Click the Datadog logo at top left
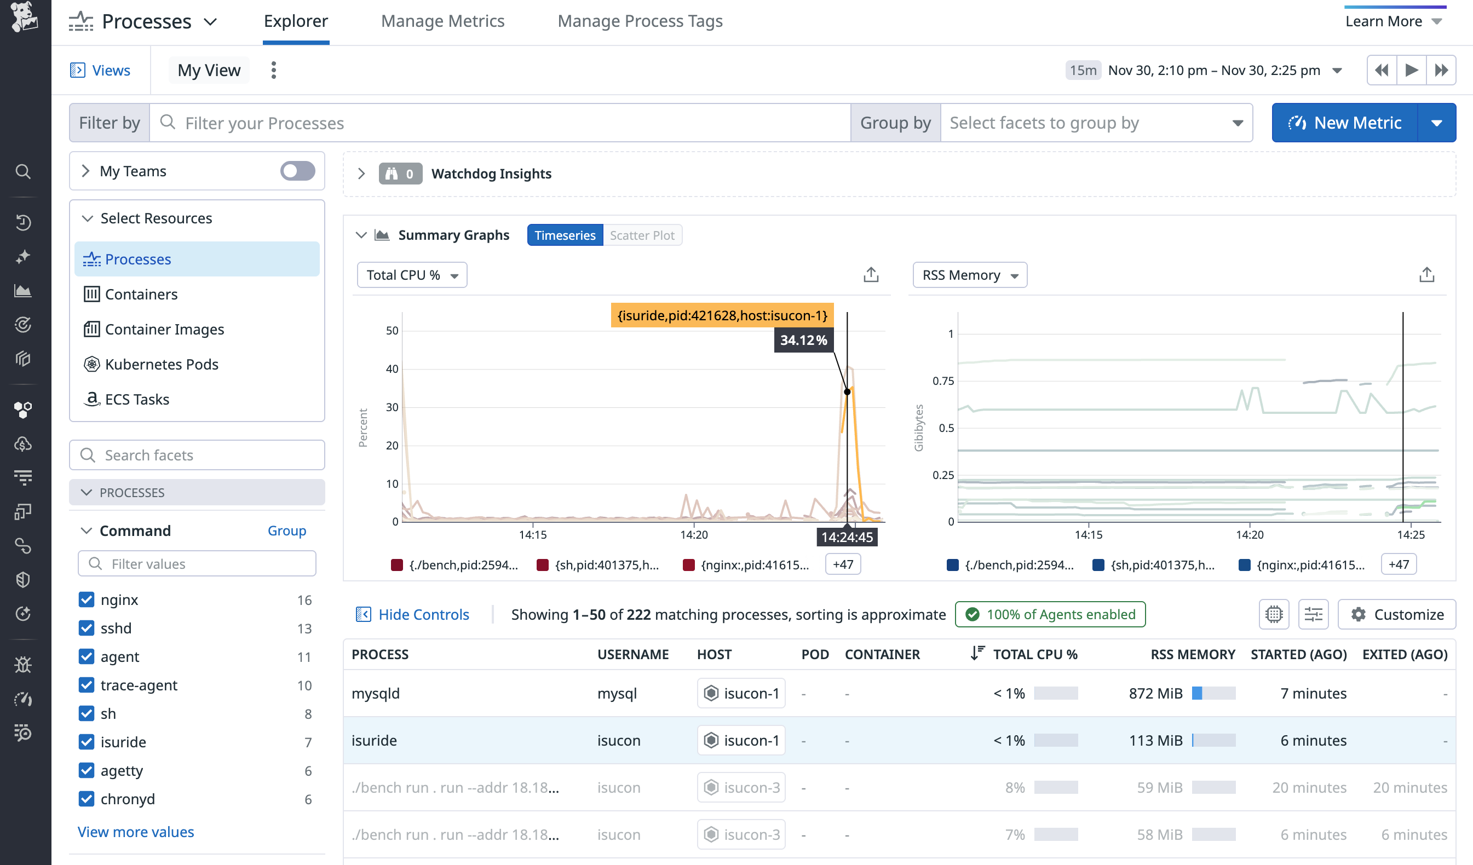Viewport: 1473px width, 865px height. [x=24, y=18]
